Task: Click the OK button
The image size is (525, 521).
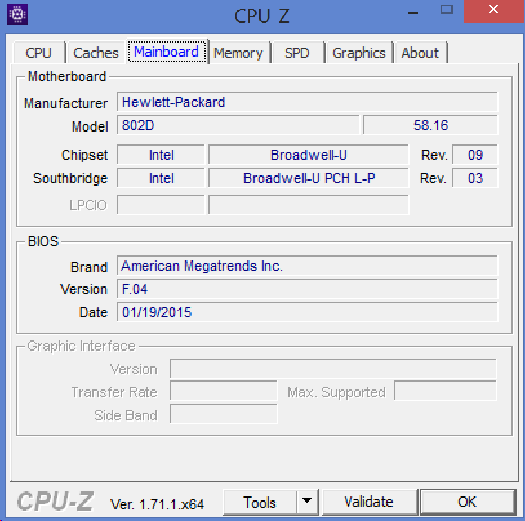Action: click(468, 502)
